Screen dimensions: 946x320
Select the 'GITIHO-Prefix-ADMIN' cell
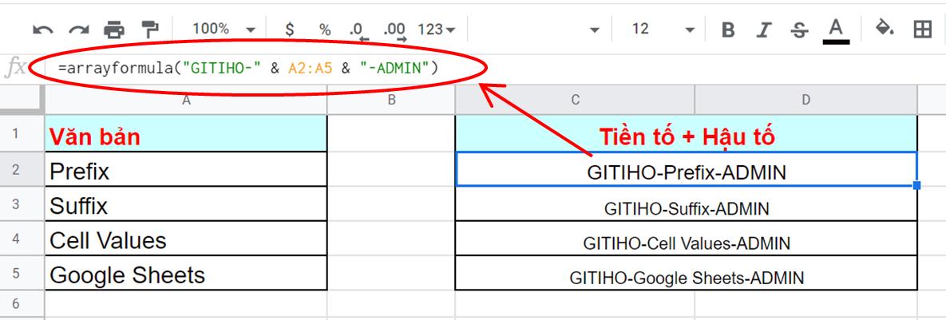point(686,169)
